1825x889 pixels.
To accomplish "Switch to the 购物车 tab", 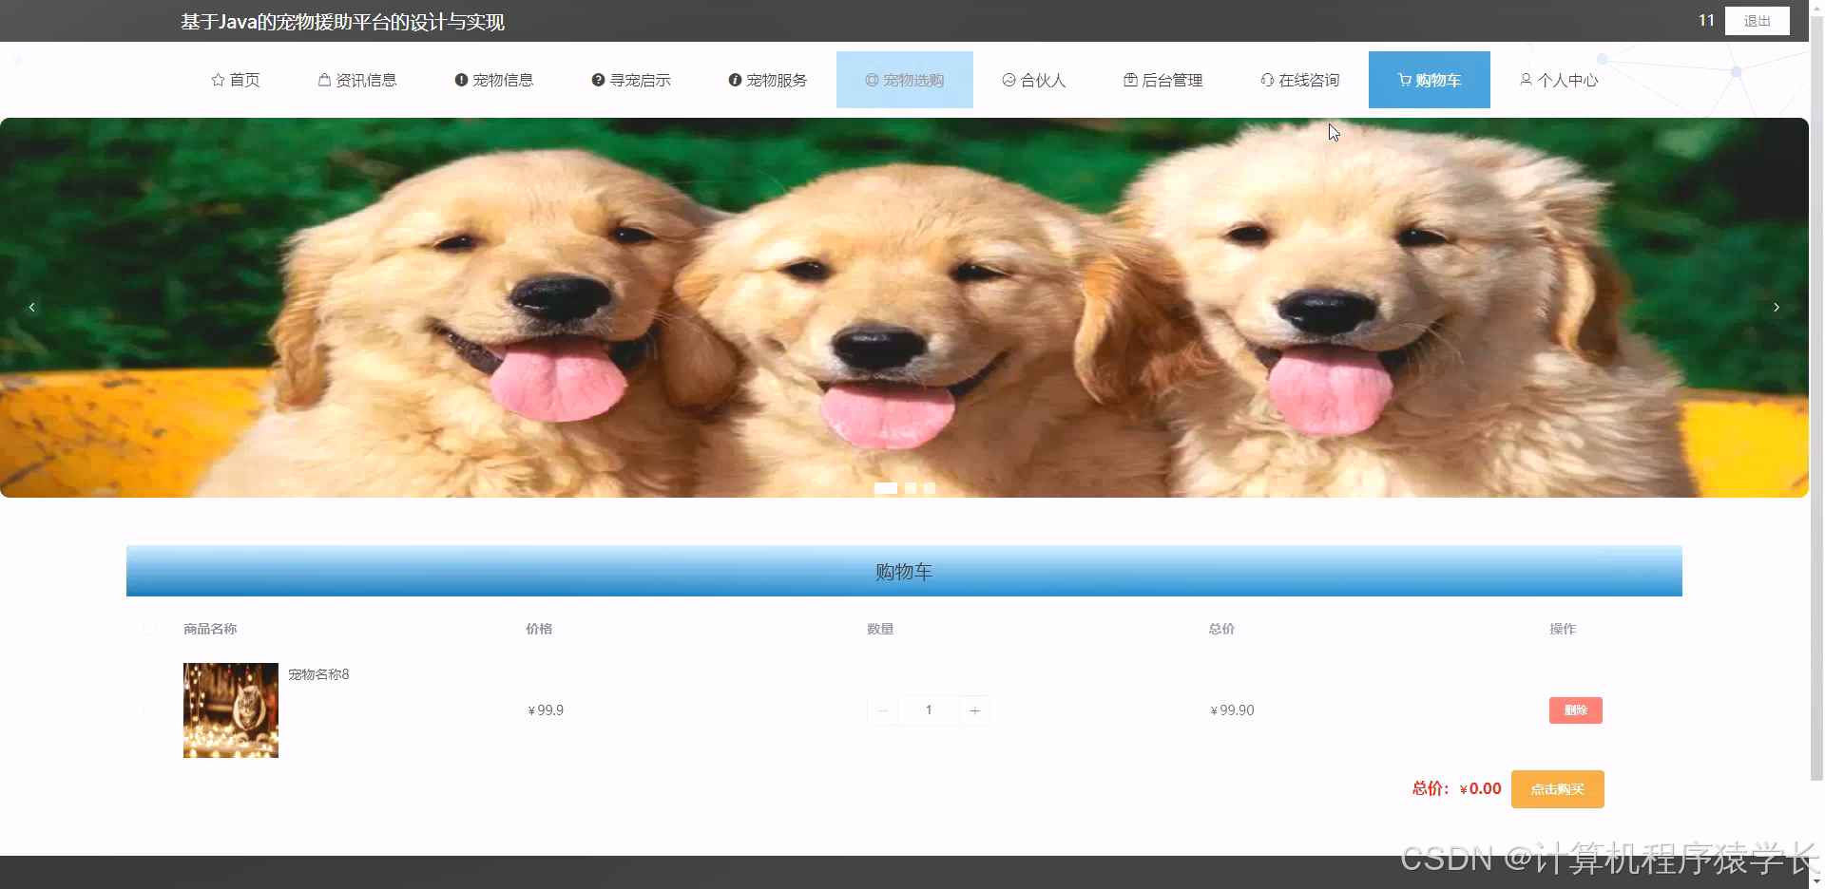I will (1429, 80).
